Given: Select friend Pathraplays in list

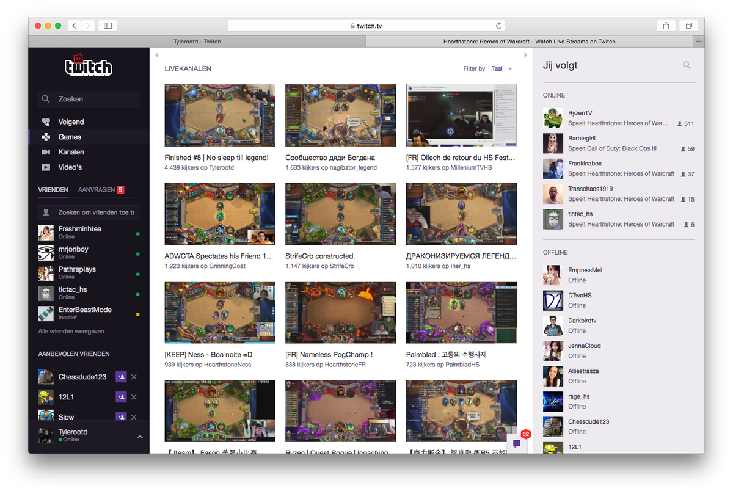Looking at the screenshot, I should point(89,273).
